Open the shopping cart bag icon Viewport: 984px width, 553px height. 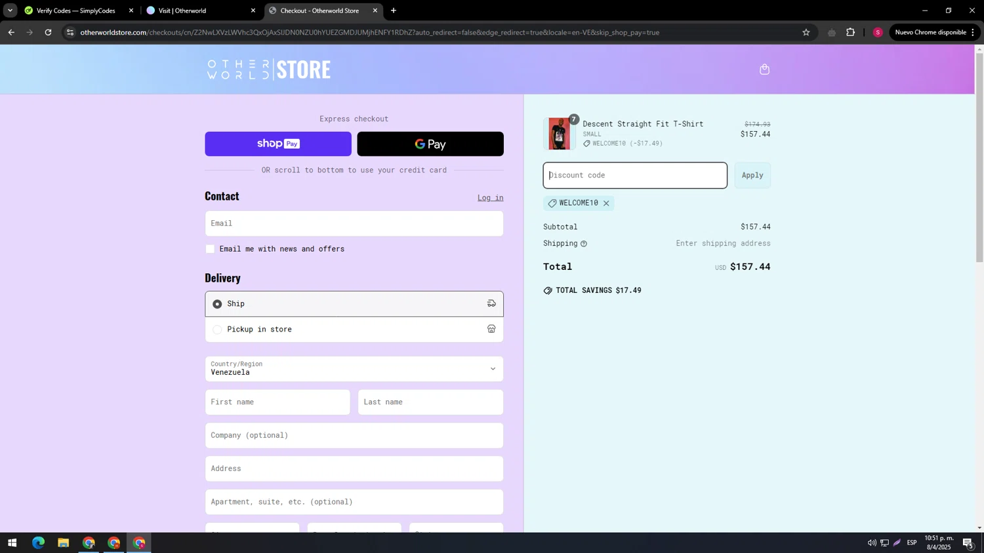point(764,69)
